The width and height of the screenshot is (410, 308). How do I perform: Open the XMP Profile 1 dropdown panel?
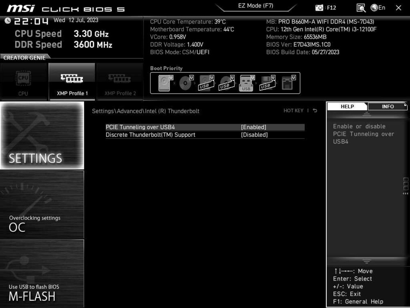point(72,81)
